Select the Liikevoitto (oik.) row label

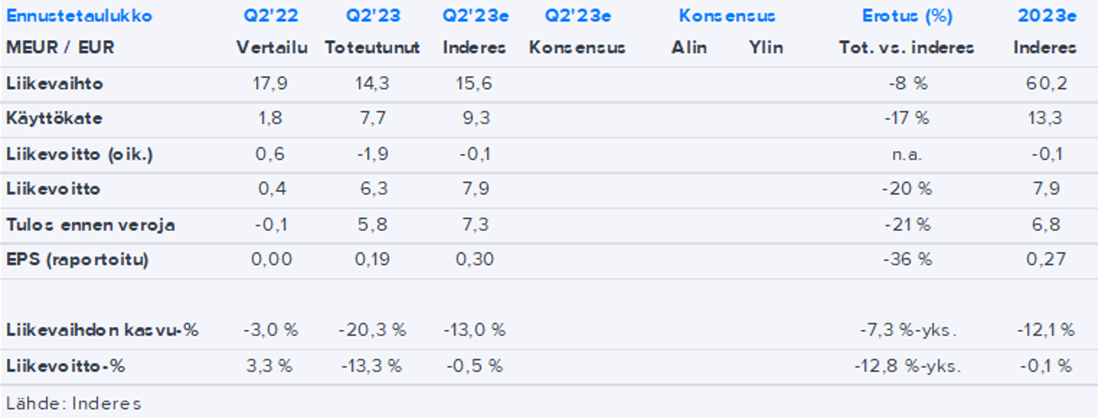pyautogui.click(x=79, y=154)
